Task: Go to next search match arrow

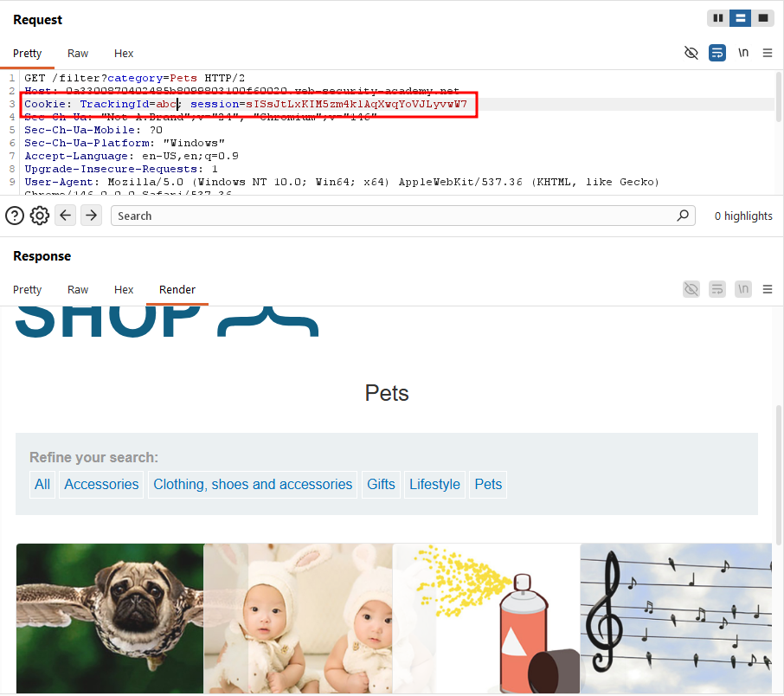Action: pyautogui.click(x=91, y=216)
